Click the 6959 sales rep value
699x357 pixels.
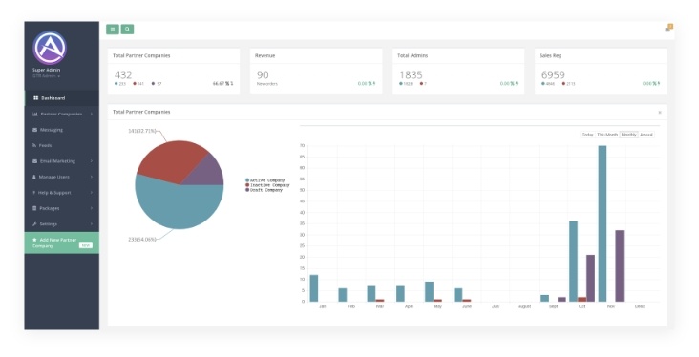coord(553,74)
